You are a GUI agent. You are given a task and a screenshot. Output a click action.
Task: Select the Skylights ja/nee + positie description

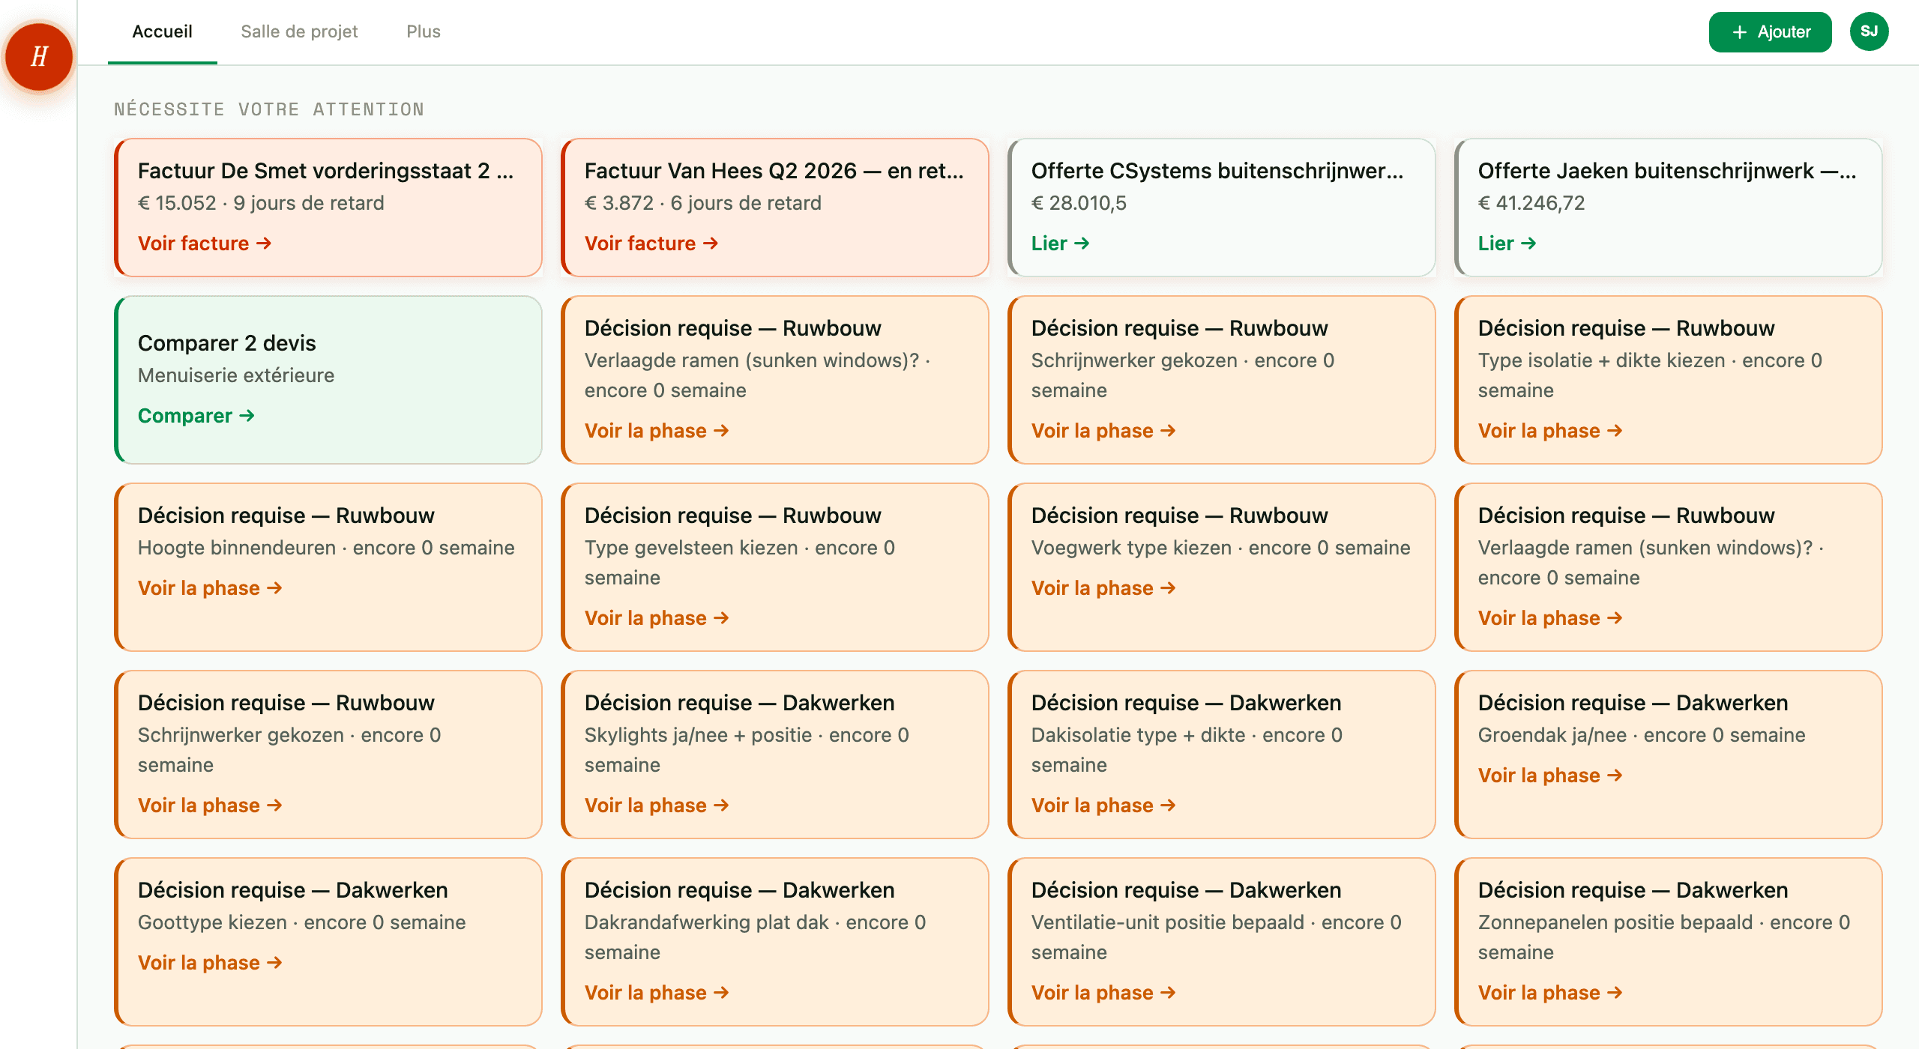[x=747, y=749]
